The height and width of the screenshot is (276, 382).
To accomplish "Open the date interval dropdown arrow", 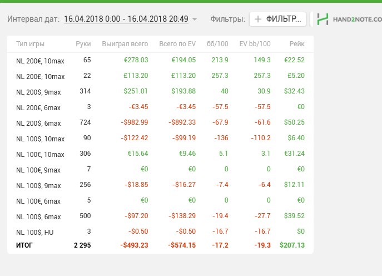I will [x=194, y=19].
